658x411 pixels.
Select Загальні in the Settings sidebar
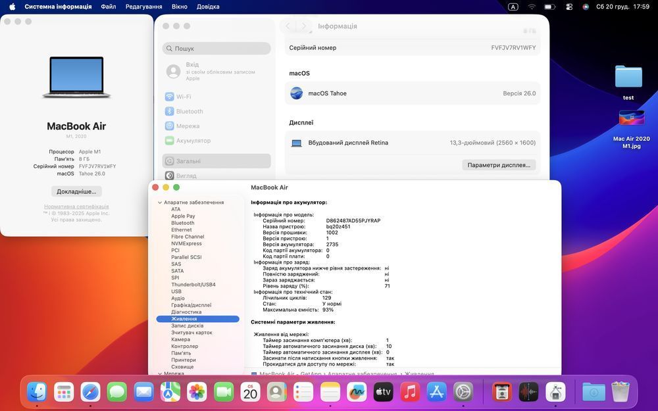[216, 161]
